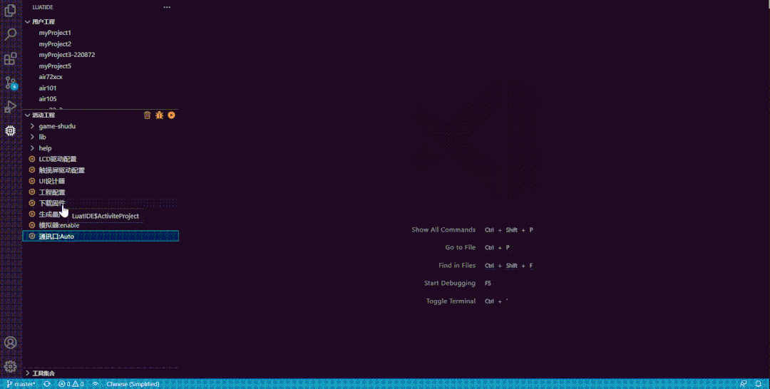This screenshot has height=389, width=770.
Task: Click the gear icon beside 通讯口:Auto
Action: coord(32,237)
